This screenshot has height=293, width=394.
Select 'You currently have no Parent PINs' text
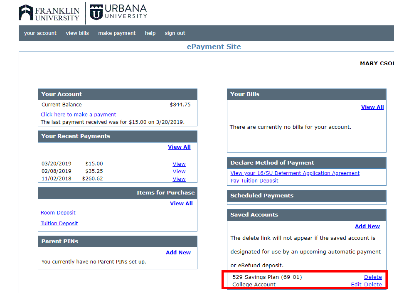[x=94, y=262]
